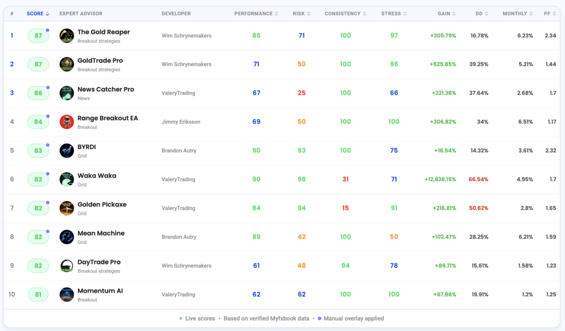Open the DayTrade Pro advisor link
This screenshot has width=565, height=331.
coord(99,262)
